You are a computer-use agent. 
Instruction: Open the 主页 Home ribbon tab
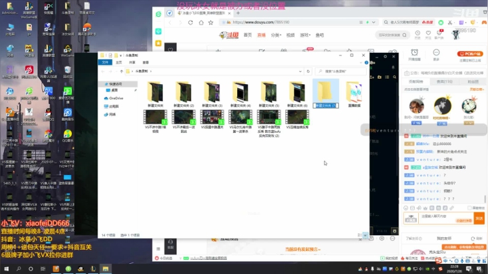pyautogui.click(x=119, y=62)
